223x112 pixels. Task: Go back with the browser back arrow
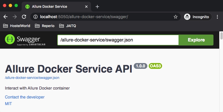5,17
